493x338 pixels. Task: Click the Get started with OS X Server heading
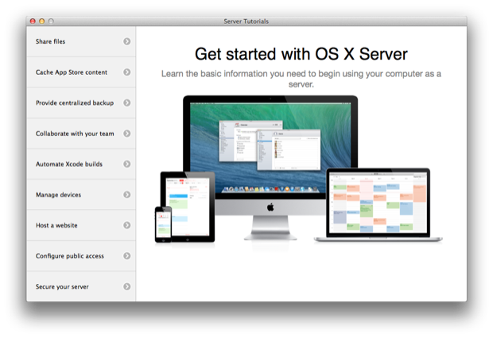click(x=301, y=54)
